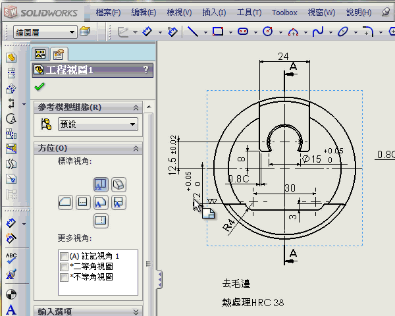
Task: Pick the Ellipse sketch tool
Action: (x=343, y=32)
